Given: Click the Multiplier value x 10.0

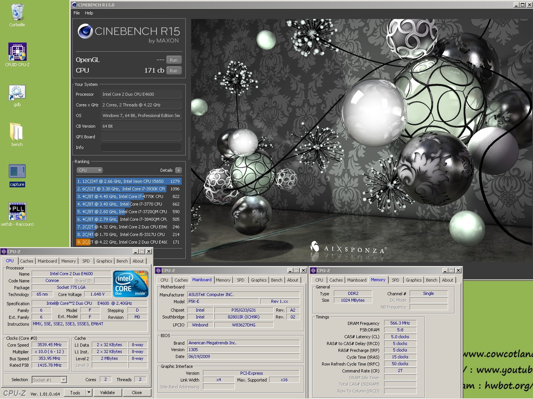Looking at the screenshot, I should [x=49, y=352].
